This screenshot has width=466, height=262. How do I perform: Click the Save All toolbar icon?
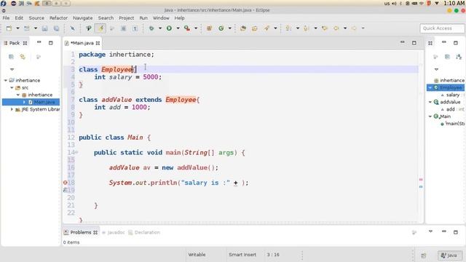pyautogui.click(x=56, y=28)
